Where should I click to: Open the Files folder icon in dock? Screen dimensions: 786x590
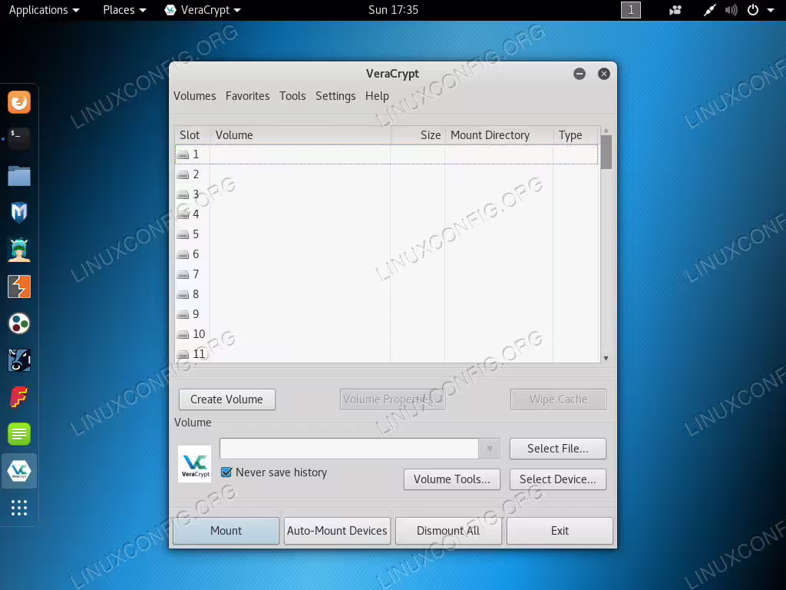pyautogui.click(x=19, y=176)
